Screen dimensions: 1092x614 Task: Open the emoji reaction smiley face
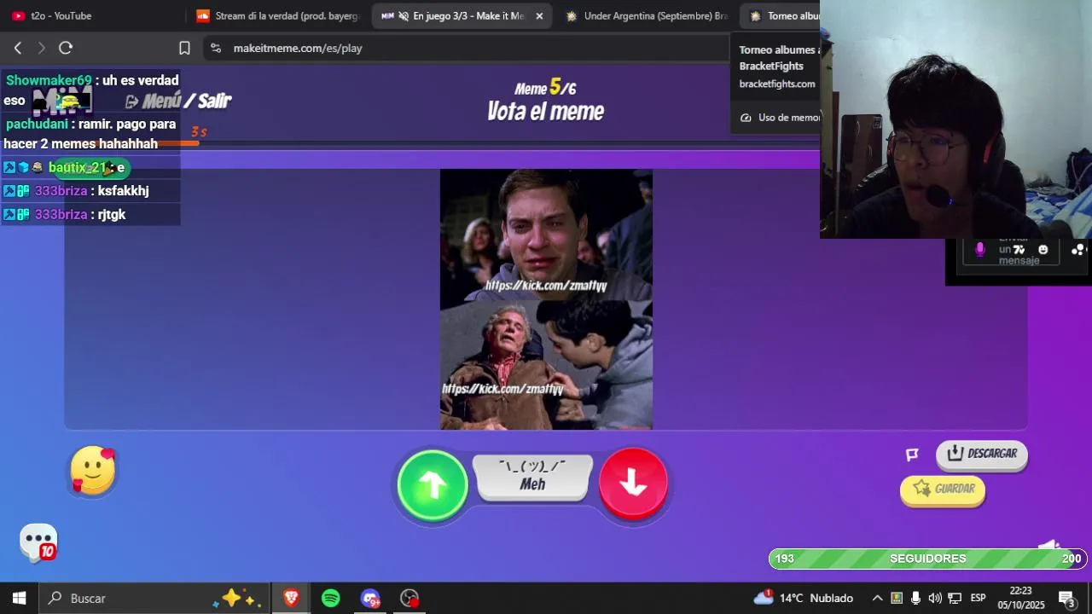point(92,470)
